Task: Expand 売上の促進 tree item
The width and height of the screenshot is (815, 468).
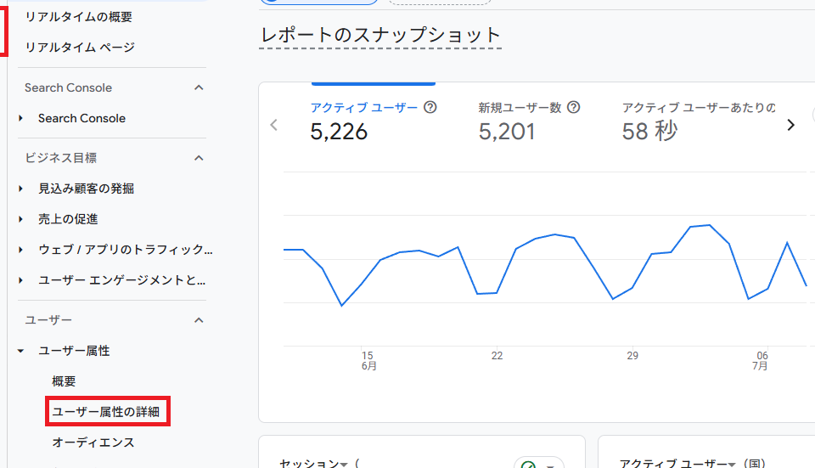Action: (x=21, y=219)
